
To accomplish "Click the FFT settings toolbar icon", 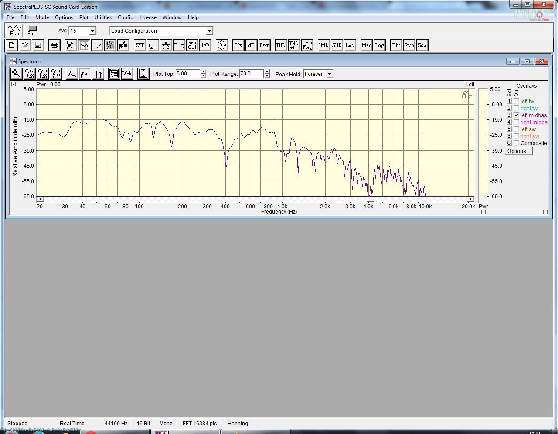I will (x=139, y=45).
